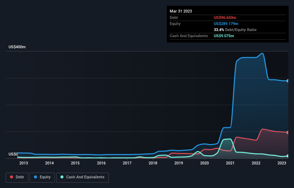Click the 2018 x-axis label
Screen dimensions: 294x188
click(x=153, y=163)
